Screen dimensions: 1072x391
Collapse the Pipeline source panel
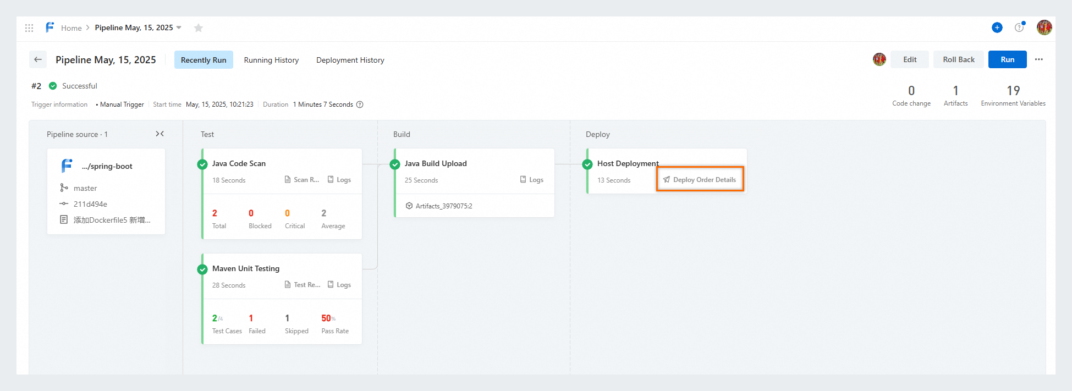(160, 134)
